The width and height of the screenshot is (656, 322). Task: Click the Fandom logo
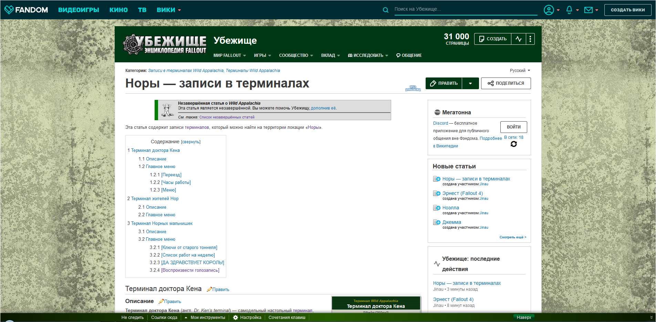pos(26,10)
